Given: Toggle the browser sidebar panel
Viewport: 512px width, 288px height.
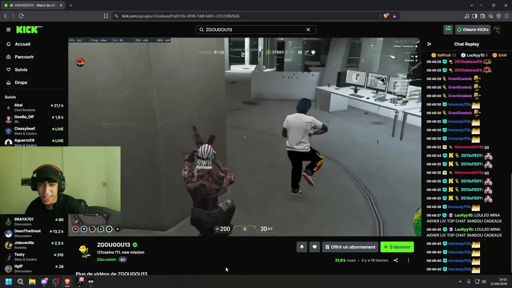Looking at the screenshot, I should [x=474, y=16].
